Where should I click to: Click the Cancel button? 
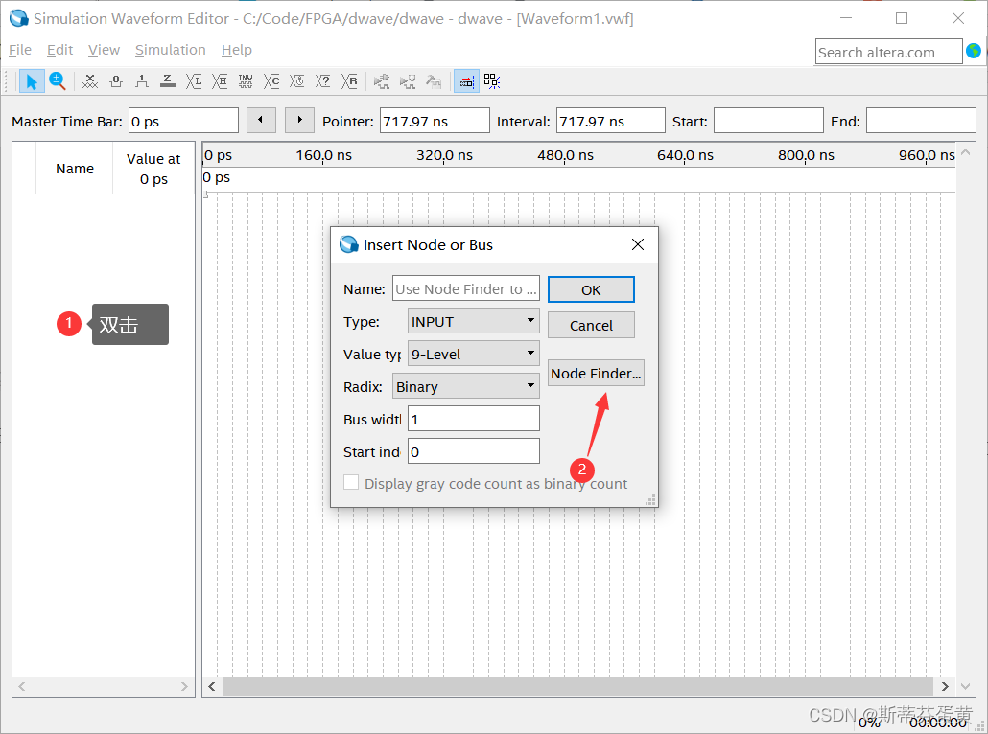[591, 326]
